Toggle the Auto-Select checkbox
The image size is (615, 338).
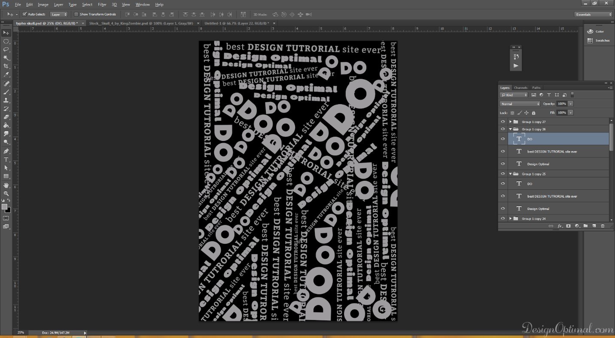click(24, 14)
